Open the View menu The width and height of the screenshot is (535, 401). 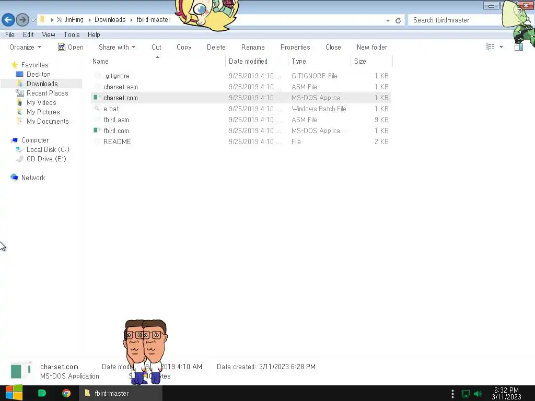[x=49, y=35]
